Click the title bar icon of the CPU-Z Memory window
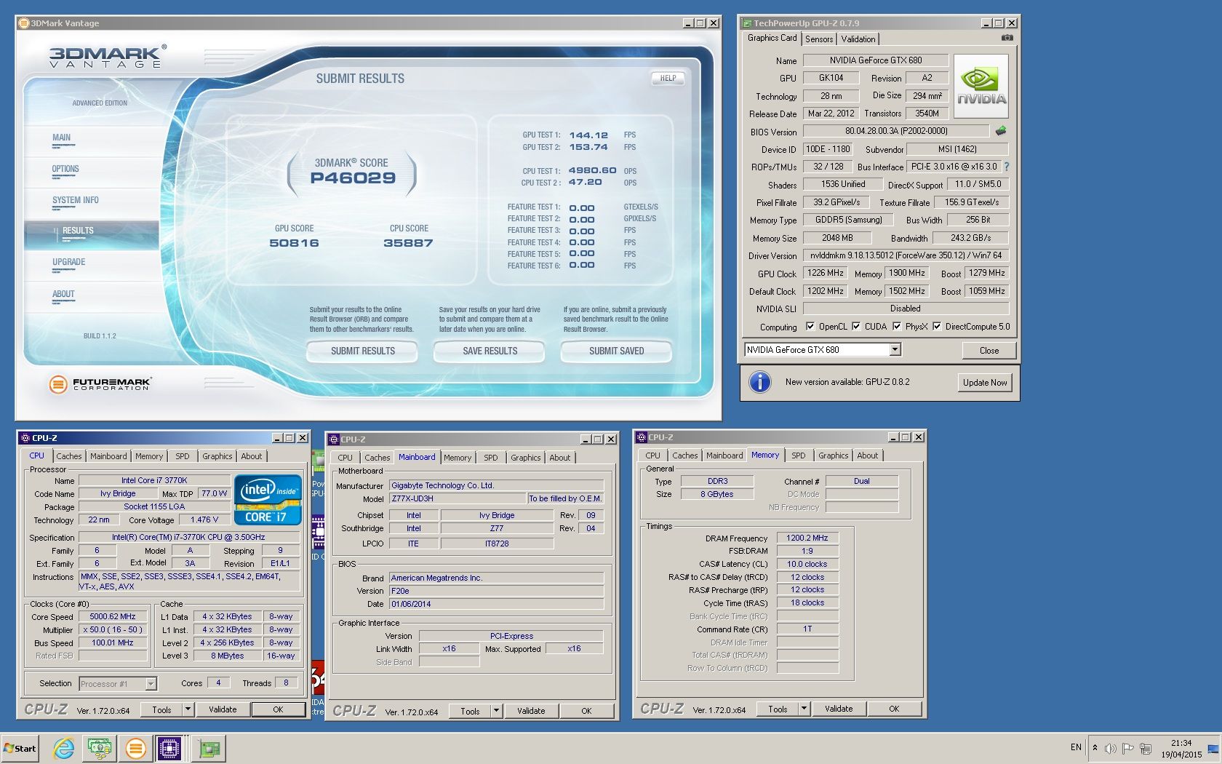Image resolution: width=1222 pixels, height=764 pixels. click(x=642, y=437)
